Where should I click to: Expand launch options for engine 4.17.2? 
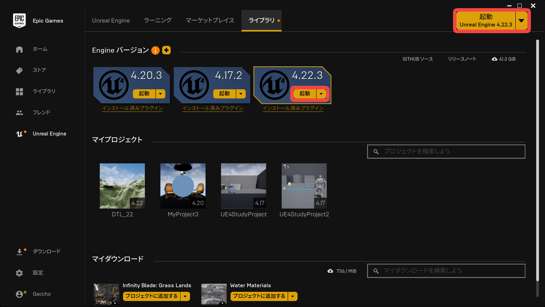coord(241,94)
